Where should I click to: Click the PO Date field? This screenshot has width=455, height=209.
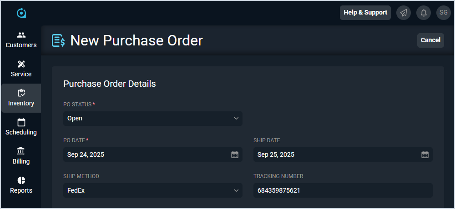click(x=146, y=154)
